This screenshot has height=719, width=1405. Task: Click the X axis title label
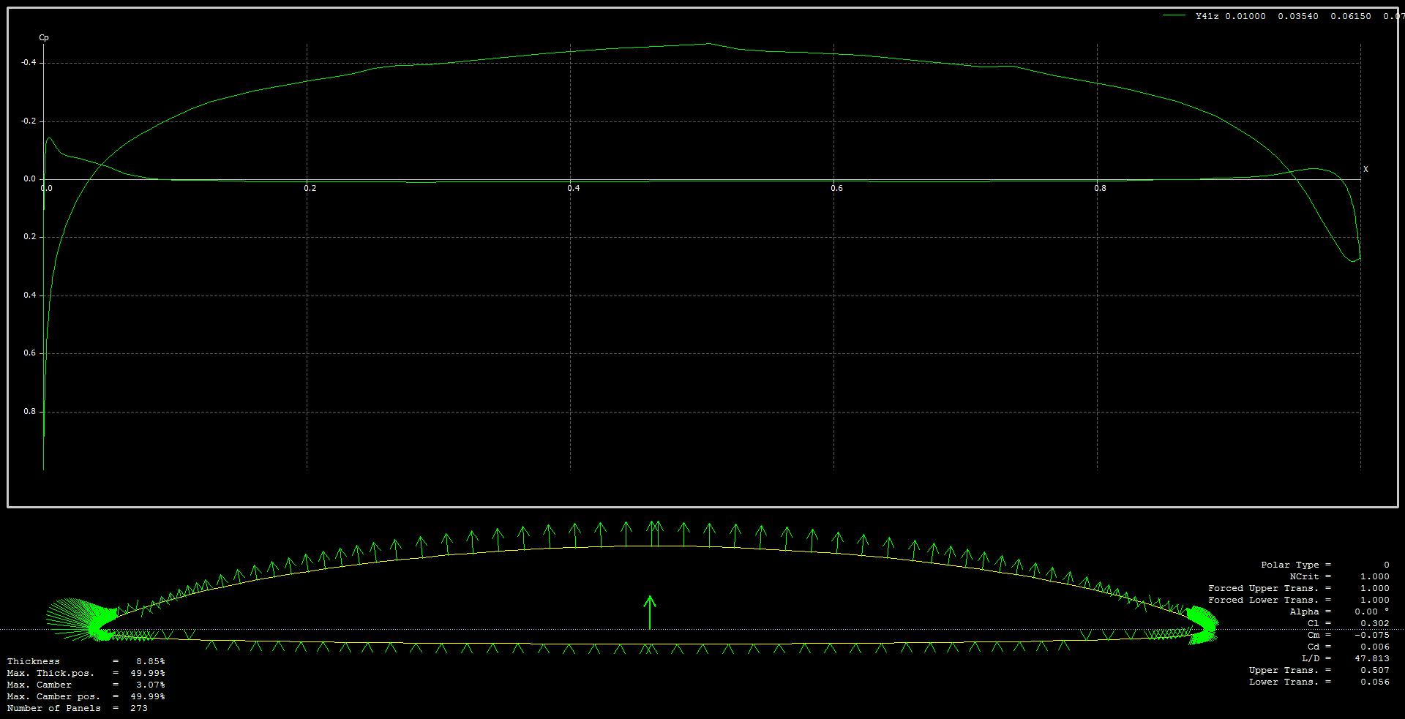click(1365, 169)
